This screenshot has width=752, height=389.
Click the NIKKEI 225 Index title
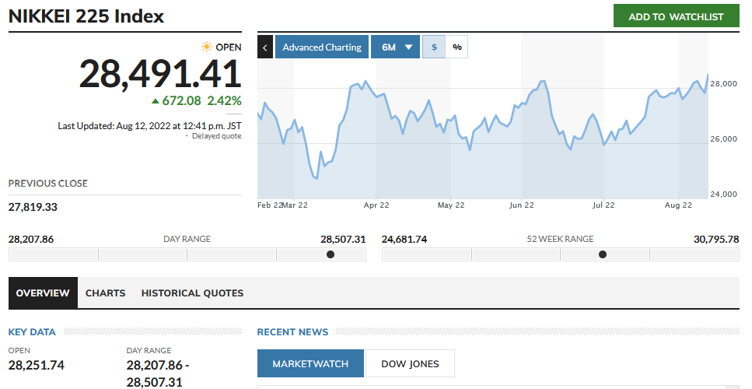86,16
